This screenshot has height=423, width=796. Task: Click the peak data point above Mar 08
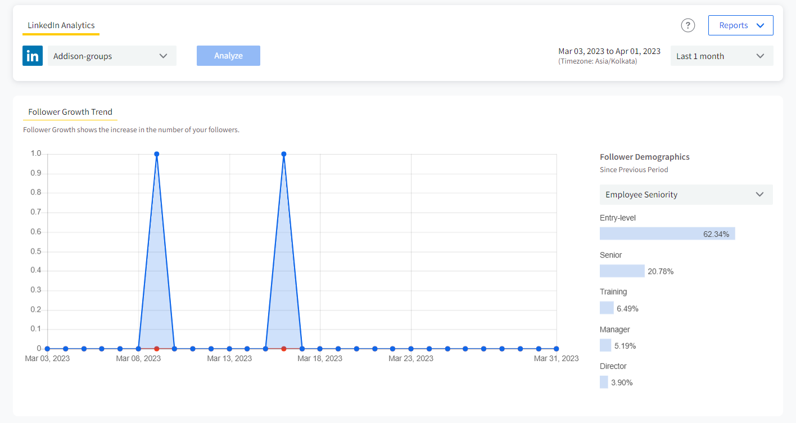coord(156,153)
